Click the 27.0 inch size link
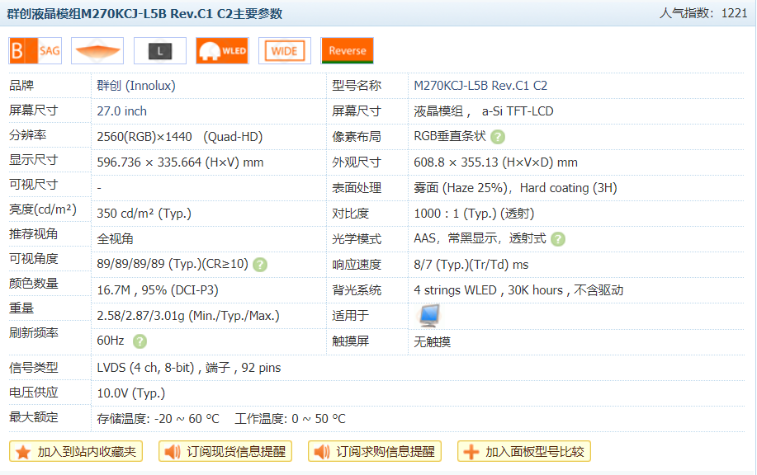757x475 pixels. pyautogui.click(x=121, y=111)
